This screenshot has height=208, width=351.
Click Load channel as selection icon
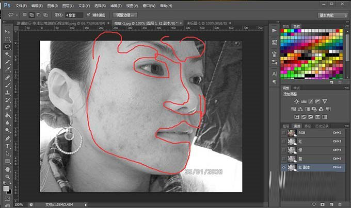(x=315, y=204)
